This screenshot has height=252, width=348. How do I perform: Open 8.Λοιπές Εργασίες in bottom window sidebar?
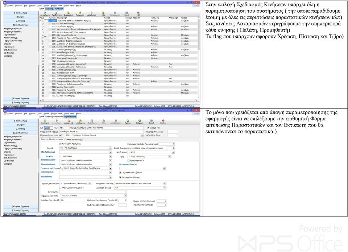tap(21, 210)
